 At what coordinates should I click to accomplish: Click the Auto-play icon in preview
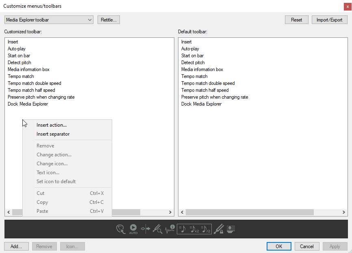[x=133, y=229]
